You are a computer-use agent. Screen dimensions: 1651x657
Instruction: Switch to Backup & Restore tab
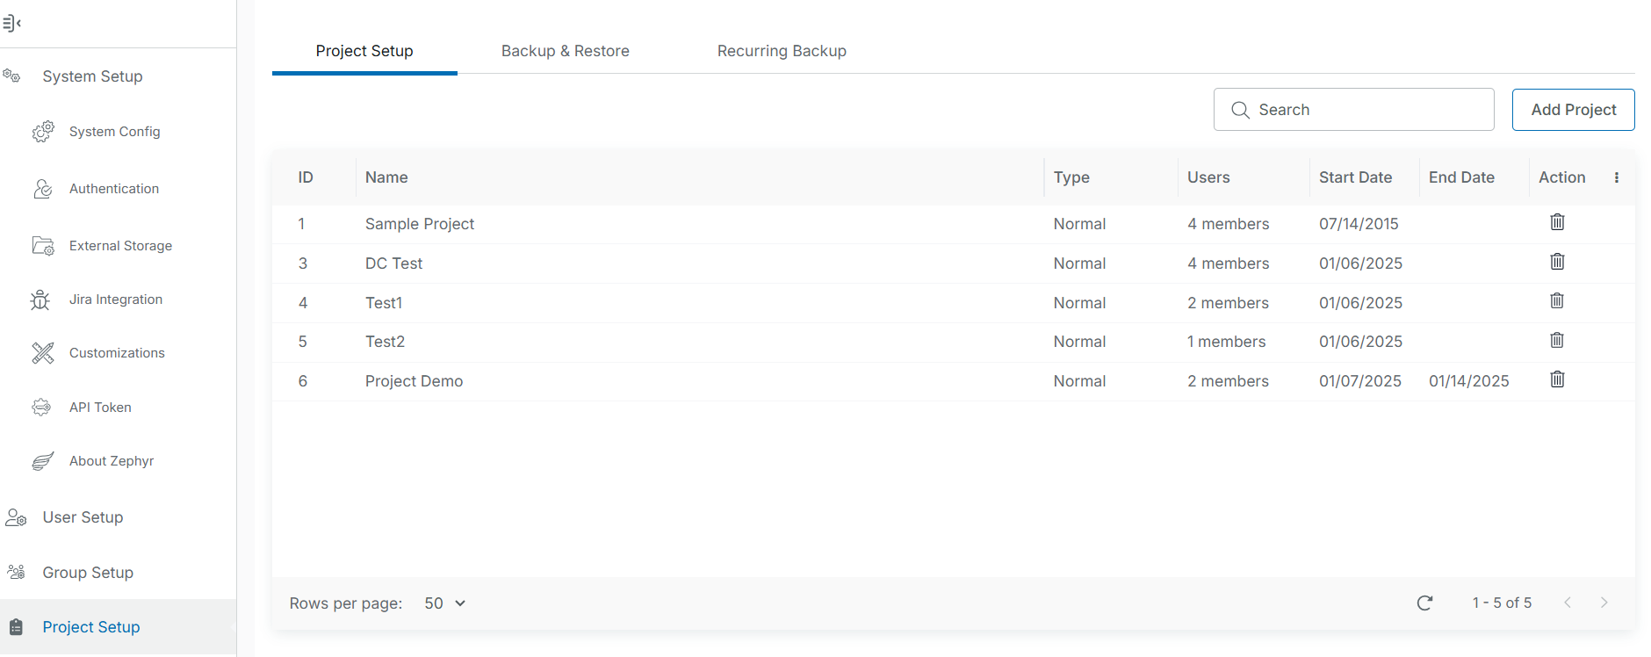click(565, 51)
